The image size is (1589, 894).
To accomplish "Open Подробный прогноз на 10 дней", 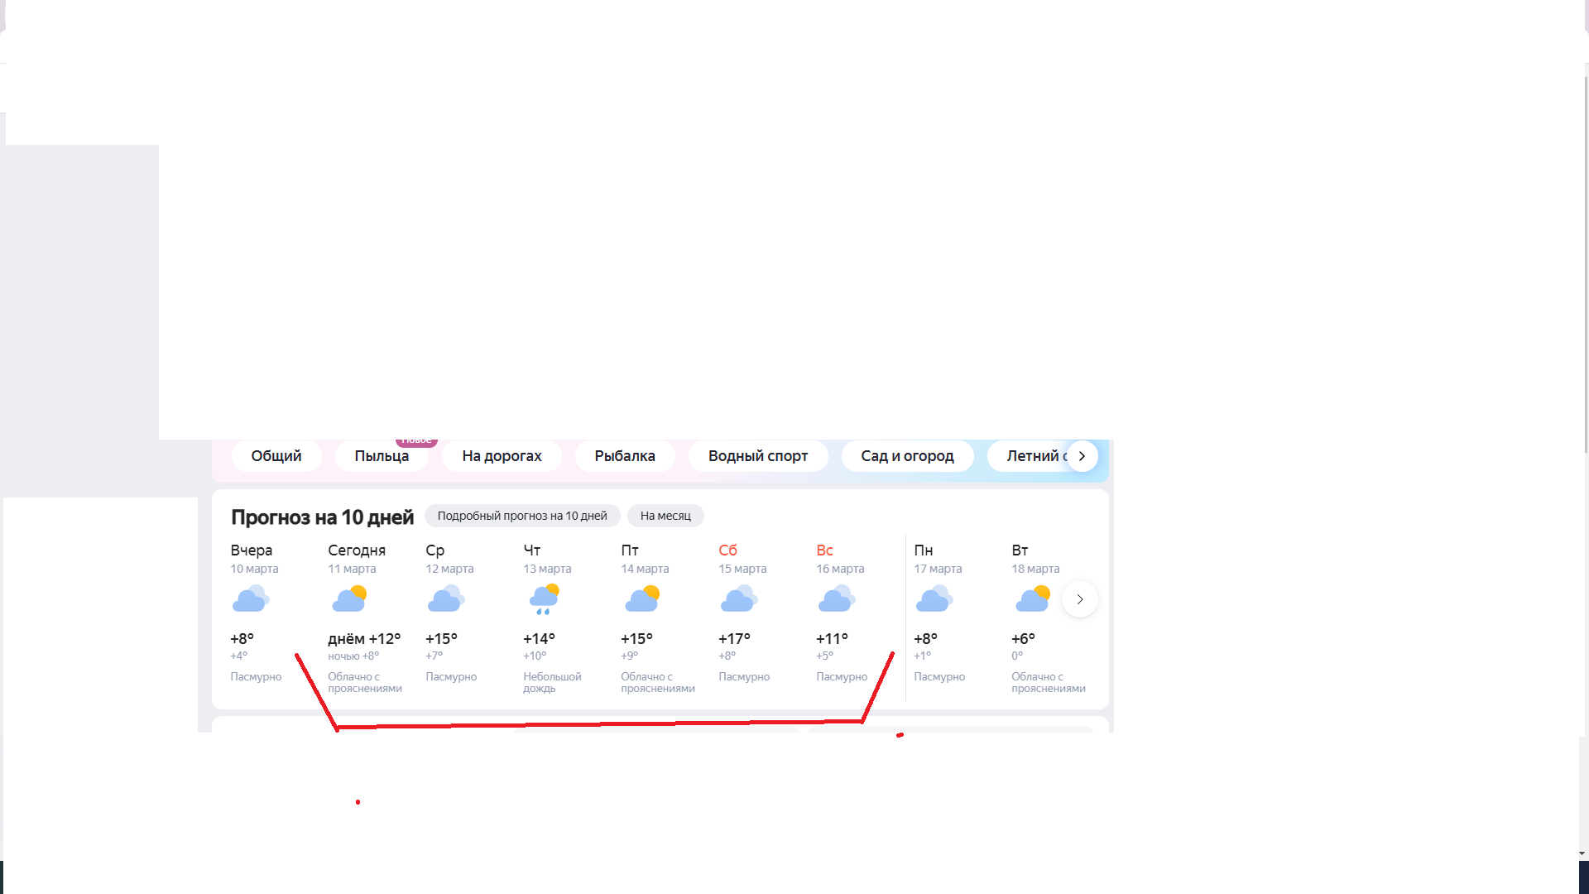I will coord(521,516).
